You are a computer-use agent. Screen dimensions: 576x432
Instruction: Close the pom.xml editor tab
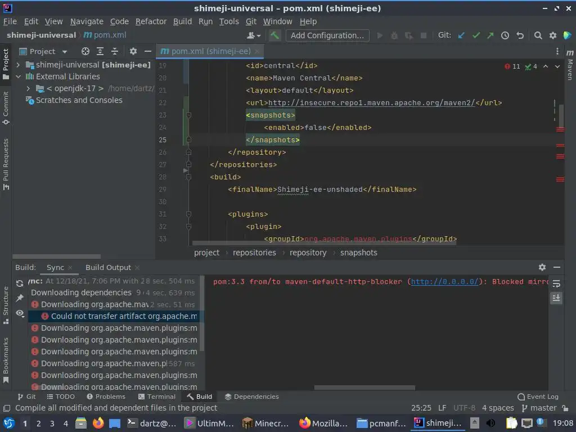pyautogui.click(x=256, y=51)
